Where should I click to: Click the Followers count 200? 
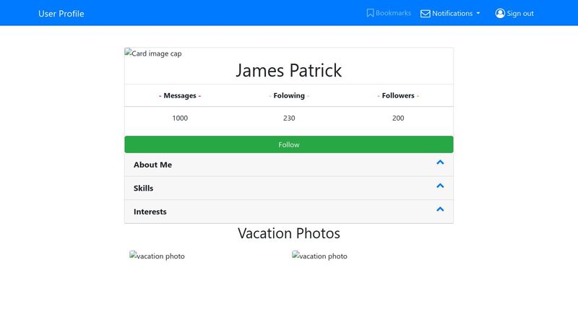click(x=398, y=118)
